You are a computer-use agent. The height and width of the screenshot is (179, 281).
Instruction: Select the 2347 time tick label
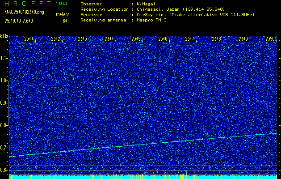(x=190, y=39)
